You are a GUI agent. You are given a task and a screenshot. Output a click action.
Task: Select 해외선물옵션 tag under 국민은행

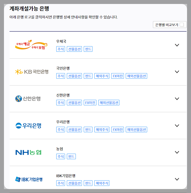pyautogui.click(x=136, y=76)
